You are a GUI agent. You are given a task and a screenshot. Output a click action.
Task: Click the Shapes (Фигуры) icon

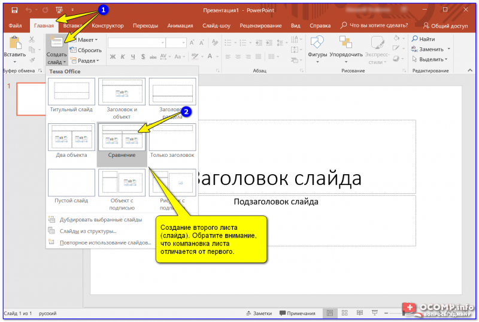(317, 42)
